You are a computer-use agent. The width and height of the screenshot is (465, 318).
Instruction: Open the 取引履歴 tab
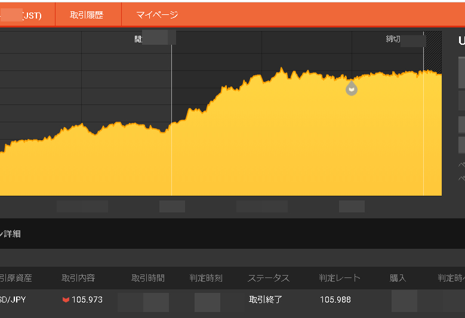87,15
